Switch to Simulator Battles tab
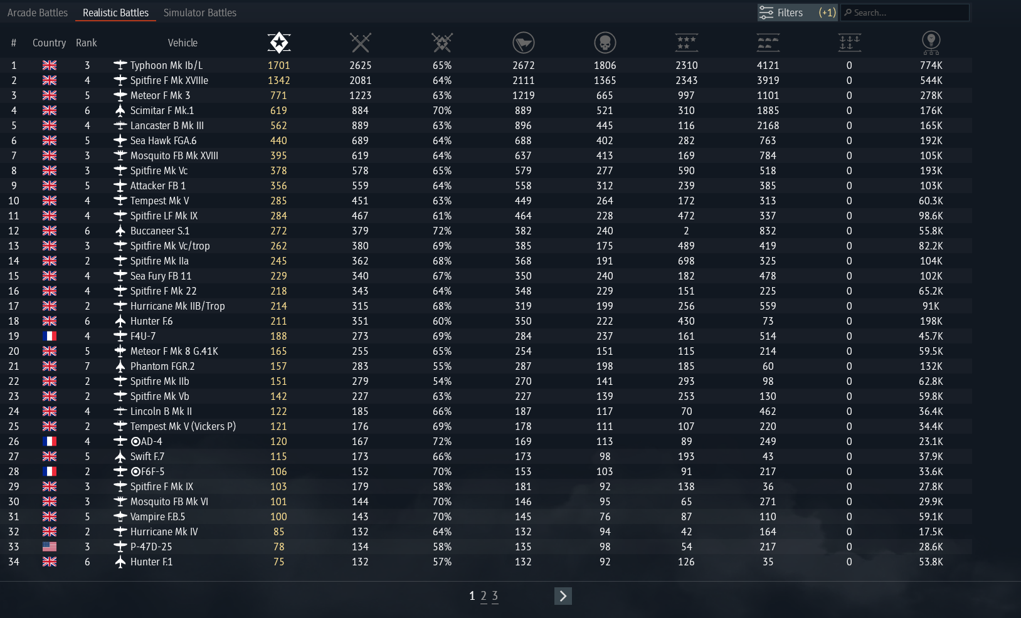 point(200,13)
